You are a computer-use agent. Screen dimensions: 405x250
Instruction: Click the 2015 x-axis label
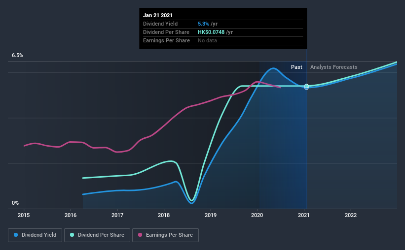(x=24, y=215)
